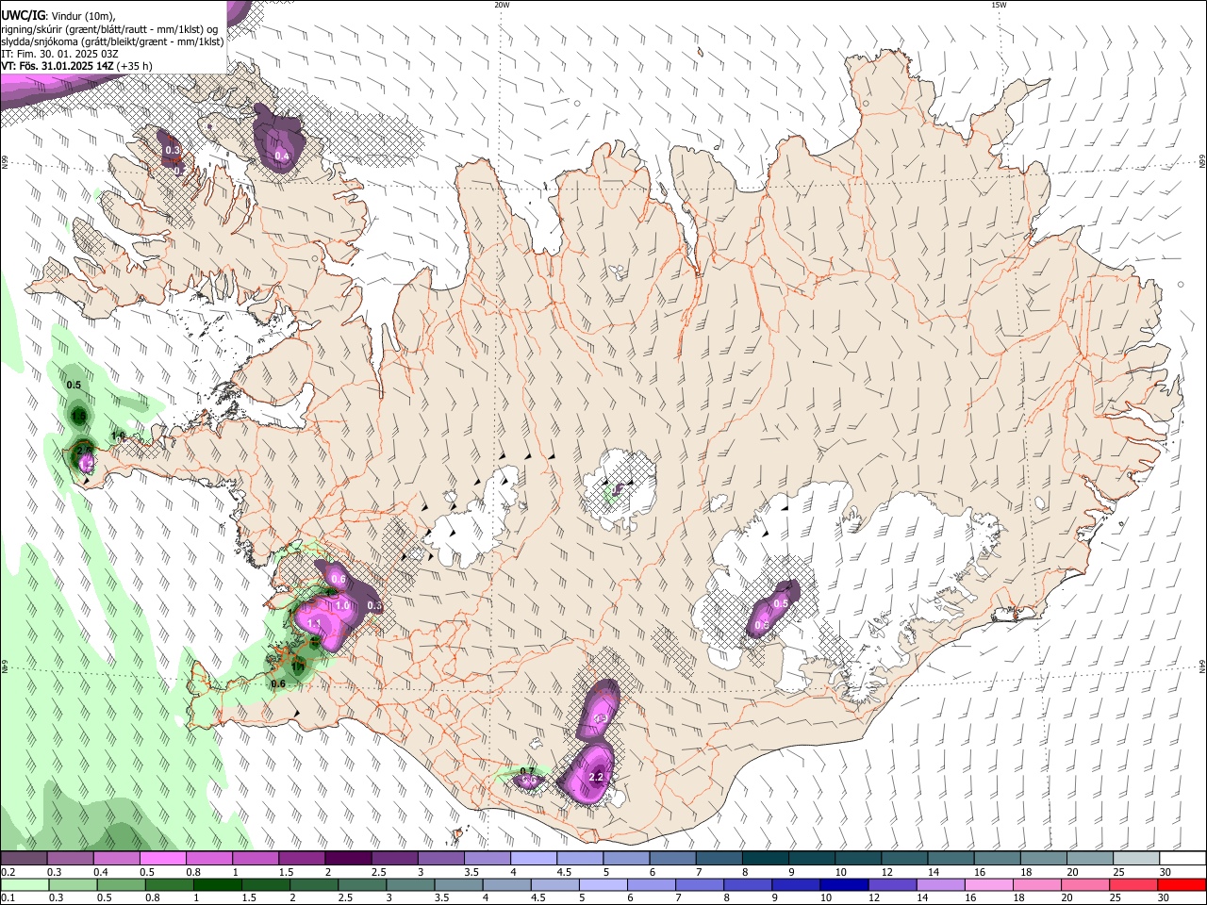Click the 15W longitude label at the top
The height and width of the screenshot is (905, 1207).
tap(999, 5)
